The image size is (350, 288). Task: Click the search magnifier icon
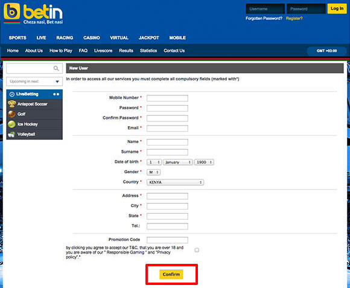tap(56, 69)
